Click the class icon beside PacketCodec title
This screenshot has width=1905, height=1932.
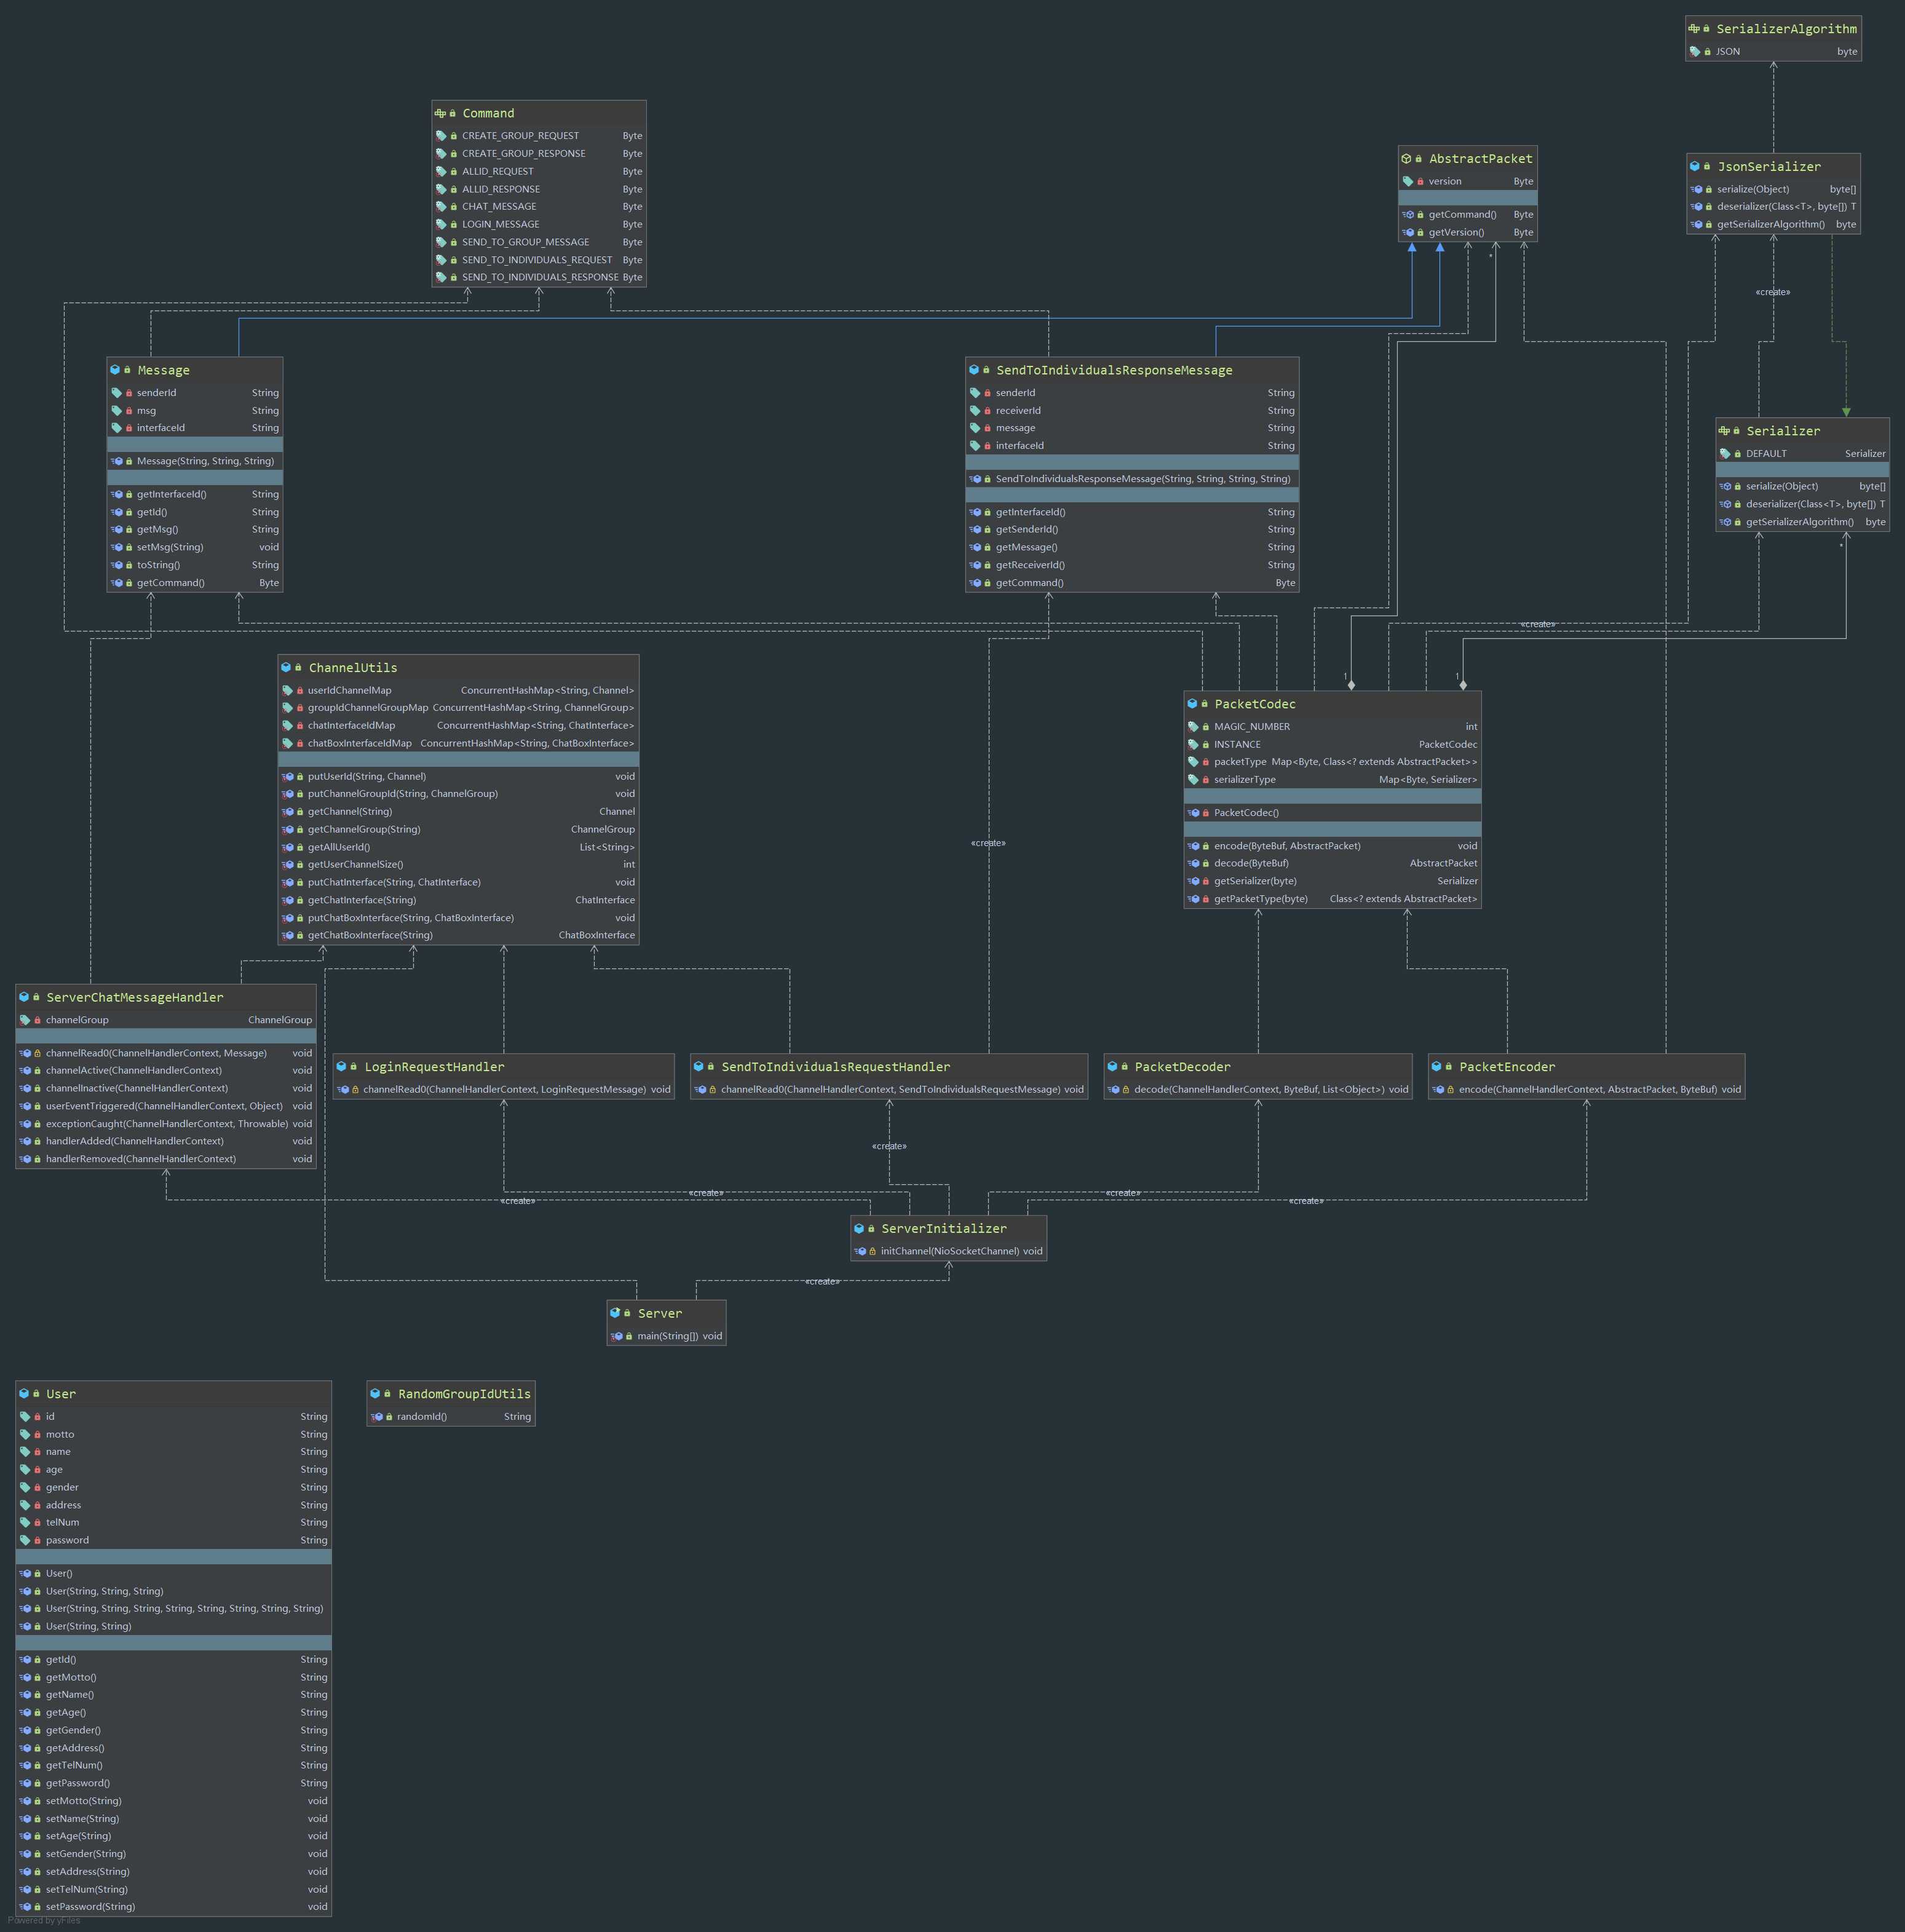[x=1192, y=703]
